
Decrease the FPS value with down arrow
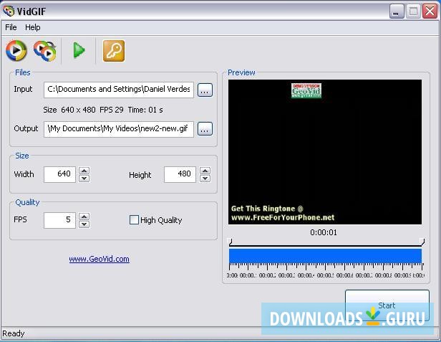[x=84, y=224]
